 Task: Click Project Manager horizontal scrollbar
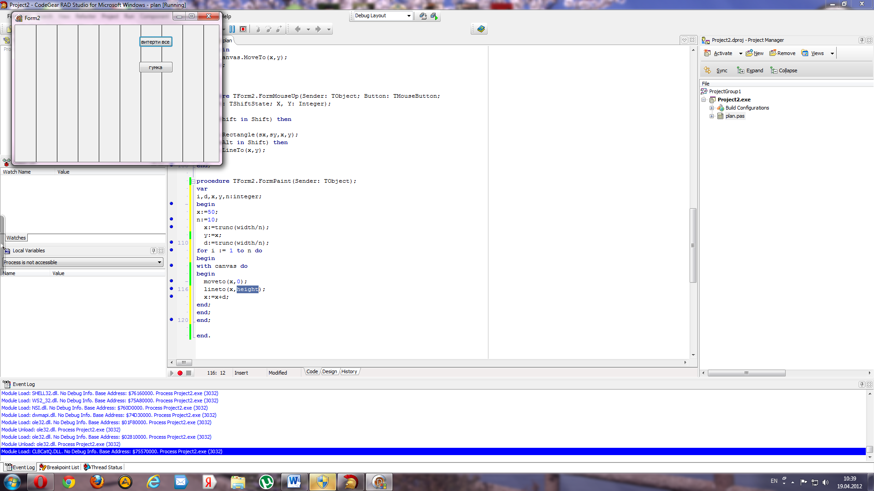747,373
